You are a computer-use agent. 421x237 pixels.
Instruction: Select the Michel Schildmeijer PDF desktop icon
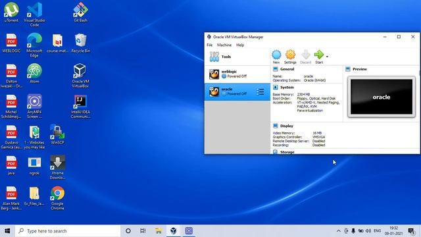tap(11, 106)
